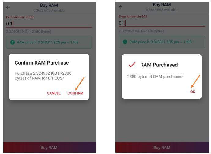211x154 pixels.
Task: Tap the Buy RAM bar on right screen
Action: point(162,147)
